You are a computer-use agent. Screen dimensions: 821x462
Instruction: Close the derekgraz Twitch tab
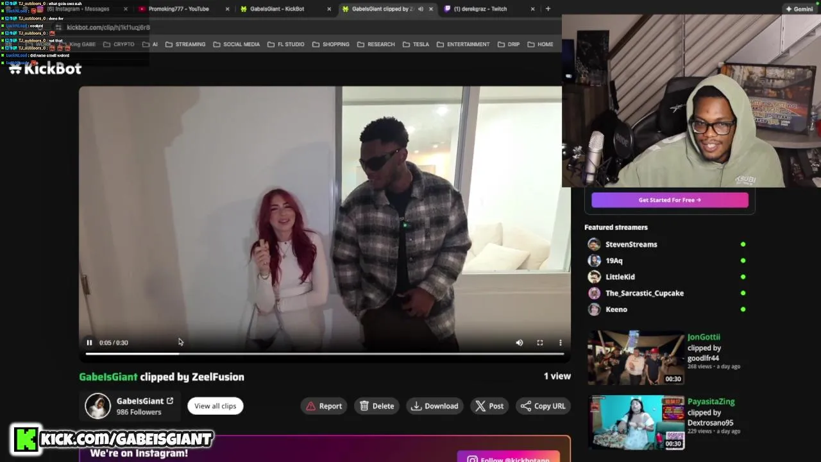pos(532,9)
